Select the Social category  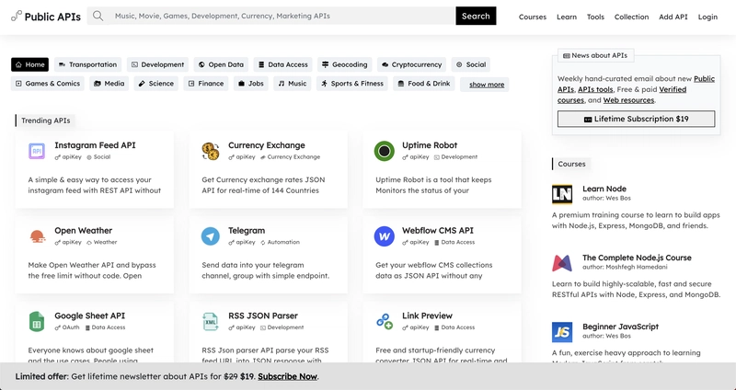click(x=471, y=64)
